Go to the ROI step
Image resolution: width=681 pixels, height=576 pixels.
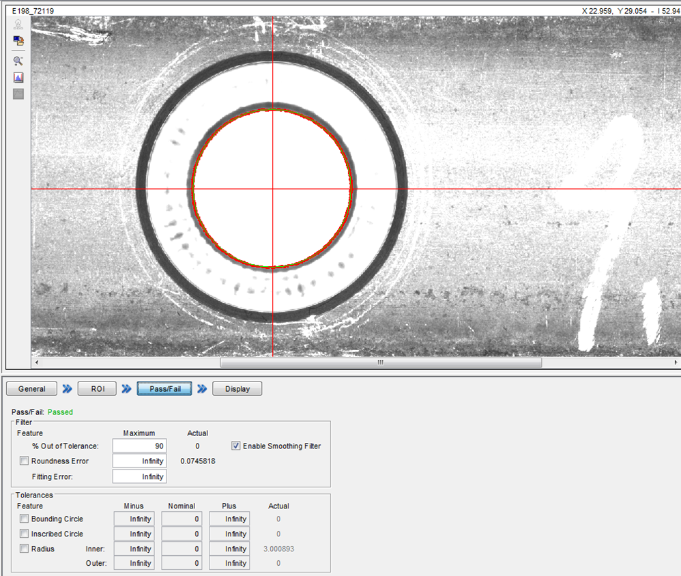[x=97, y=389]
